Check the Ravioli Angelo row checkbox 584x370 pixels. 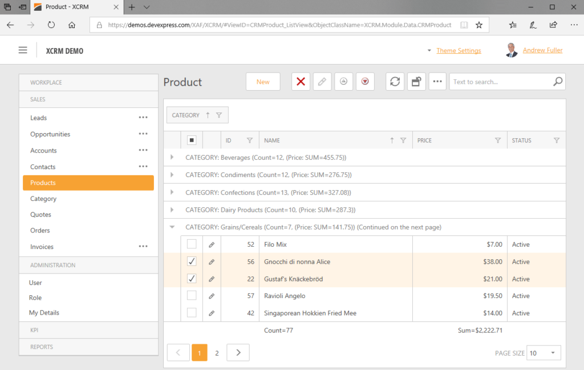coord(192,295)
